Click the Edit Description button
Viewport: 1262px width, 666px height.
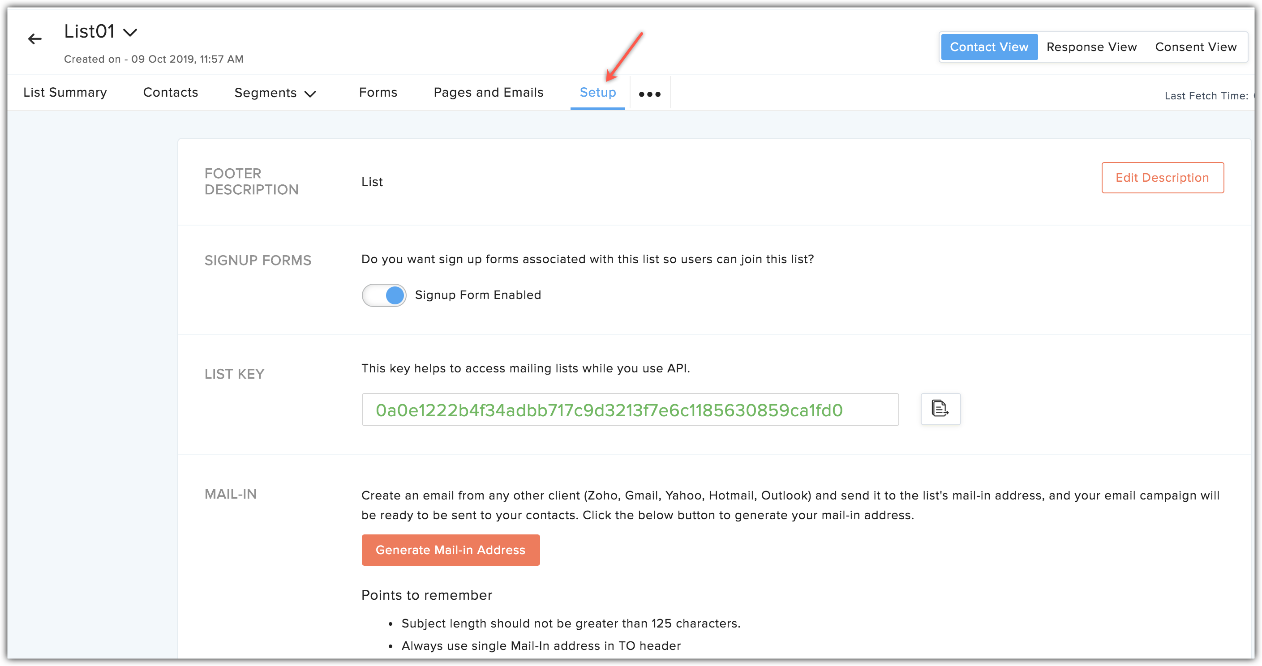coord(1161,178)
